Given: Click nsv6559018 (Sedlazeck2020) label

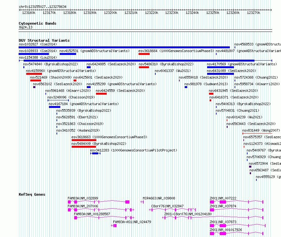Looking at the screenshot, I should pos(203,77).
